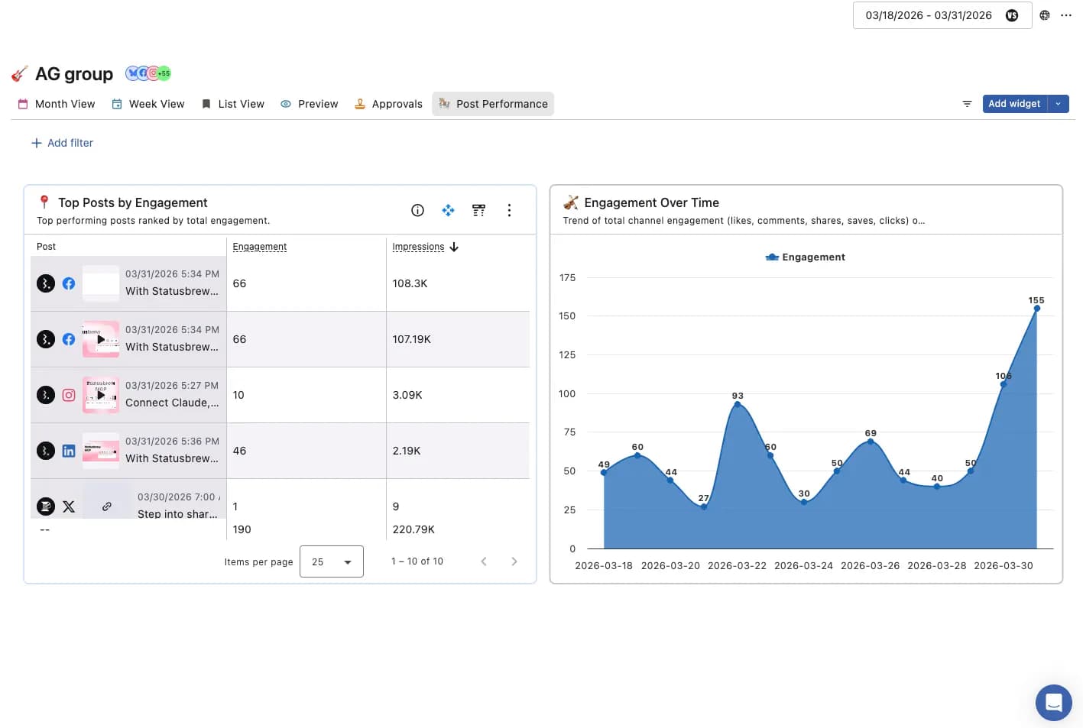Click the 107.19K impressions value
Viewport: 1083px width, 728px height.
click(411, 339)
